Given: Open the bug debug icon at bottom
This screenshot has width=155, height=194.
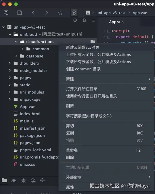Looking at the screenshot, I should pyautogui.click(x=24, y=181).
